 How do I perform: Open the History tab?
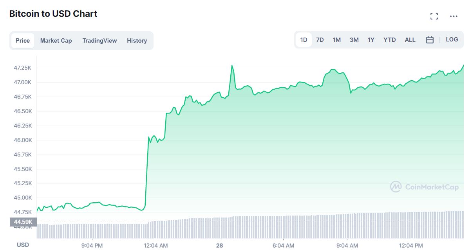click(137, 41)
